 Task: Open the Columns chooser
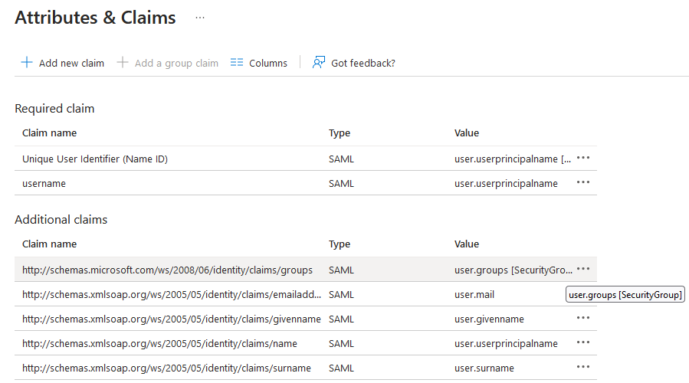[x=267, y=63]
